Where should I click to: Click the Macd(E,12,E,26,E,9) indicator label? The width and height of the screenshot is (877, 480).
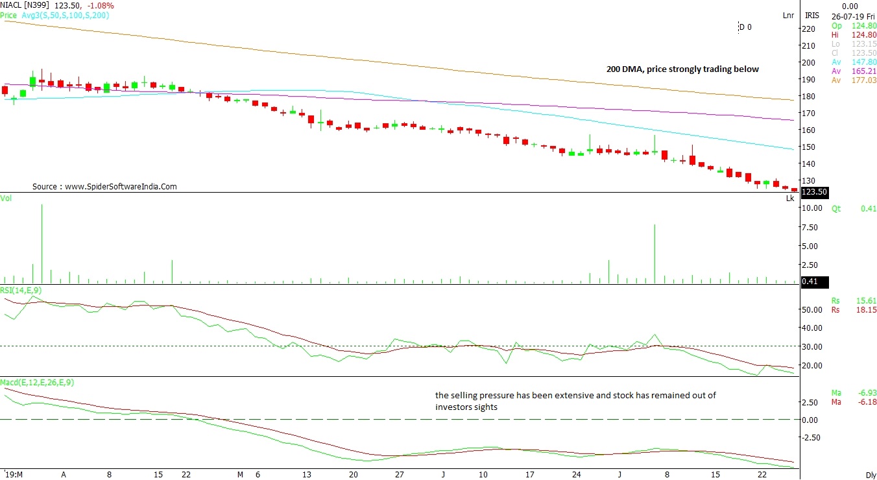click(37, 383)
